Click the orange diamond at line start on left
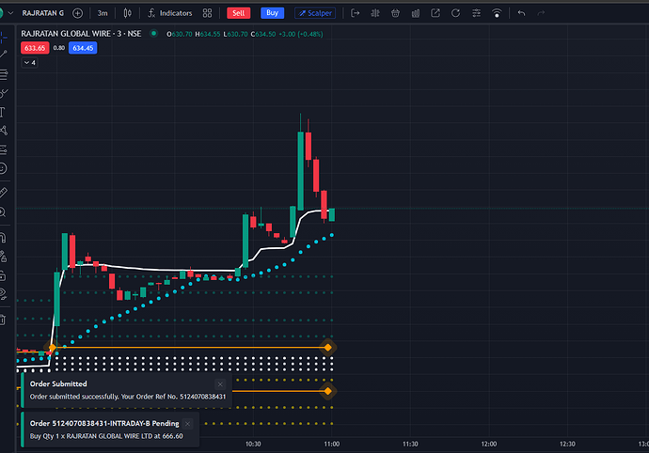The image size is (649, 453). [53, 348]
